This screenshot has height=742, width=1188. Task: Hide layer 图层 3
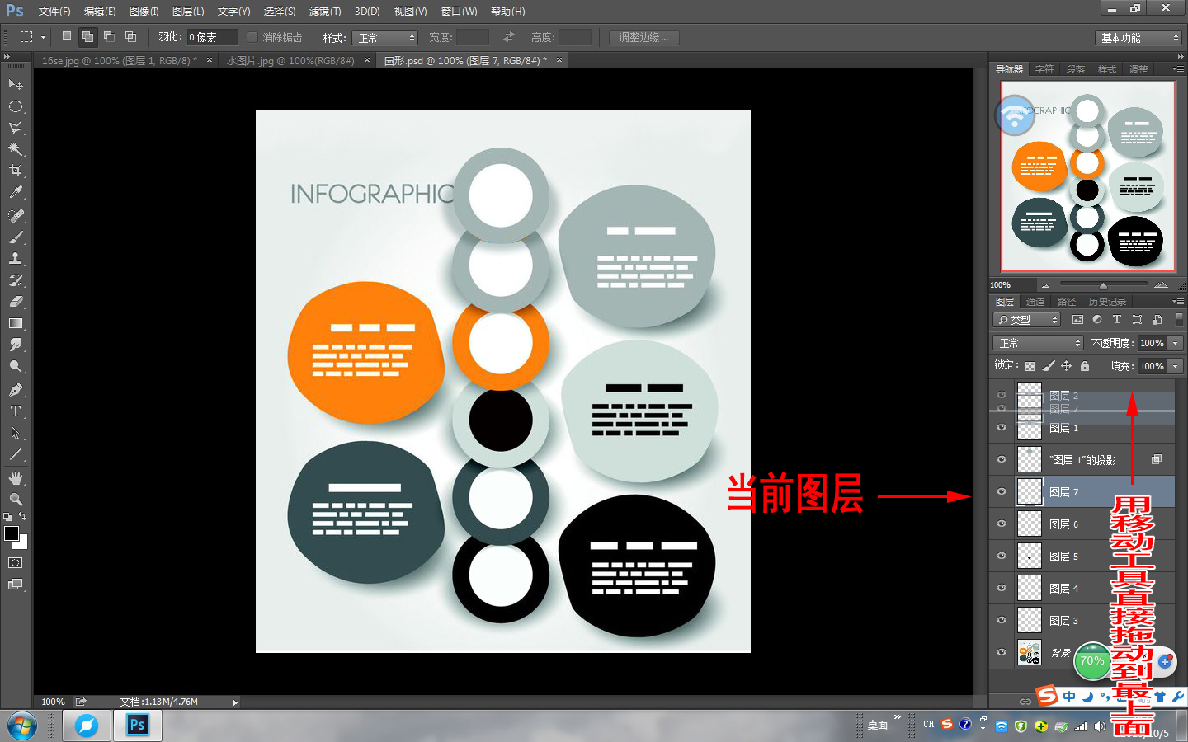pos(1002,621)
